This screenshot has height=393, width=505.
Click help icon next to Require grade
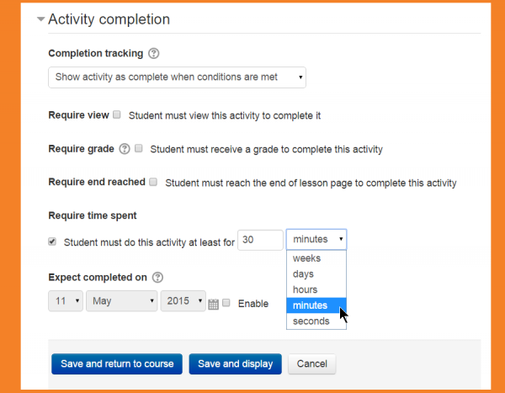[125, 149]
